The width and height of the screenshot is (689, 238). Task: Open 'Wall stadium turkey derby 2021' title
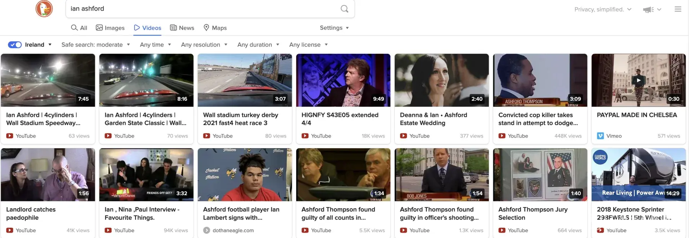click(x=240, y=119)
